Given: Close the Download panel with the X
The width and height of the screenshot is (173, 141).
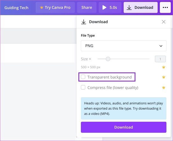Looking at the screenshot, I should point(163,22).
